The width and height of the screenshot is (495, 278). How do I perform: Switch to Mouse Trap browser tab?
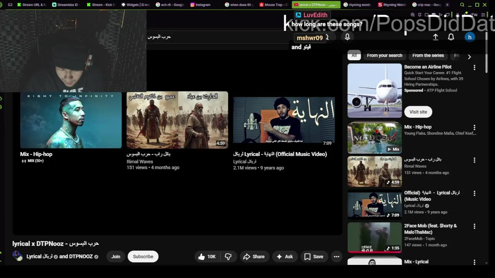pyautogui.click(x=273, y=5)
